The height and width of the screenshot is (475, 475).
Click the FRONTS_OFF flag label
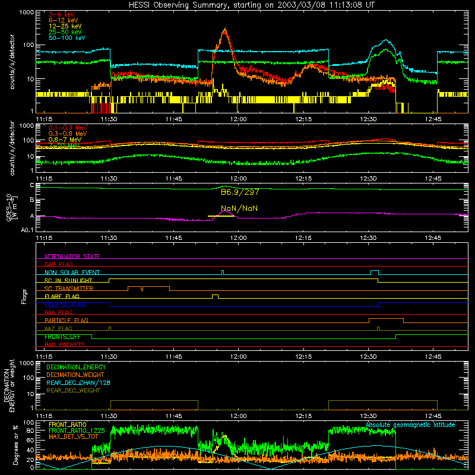[62, 337]
